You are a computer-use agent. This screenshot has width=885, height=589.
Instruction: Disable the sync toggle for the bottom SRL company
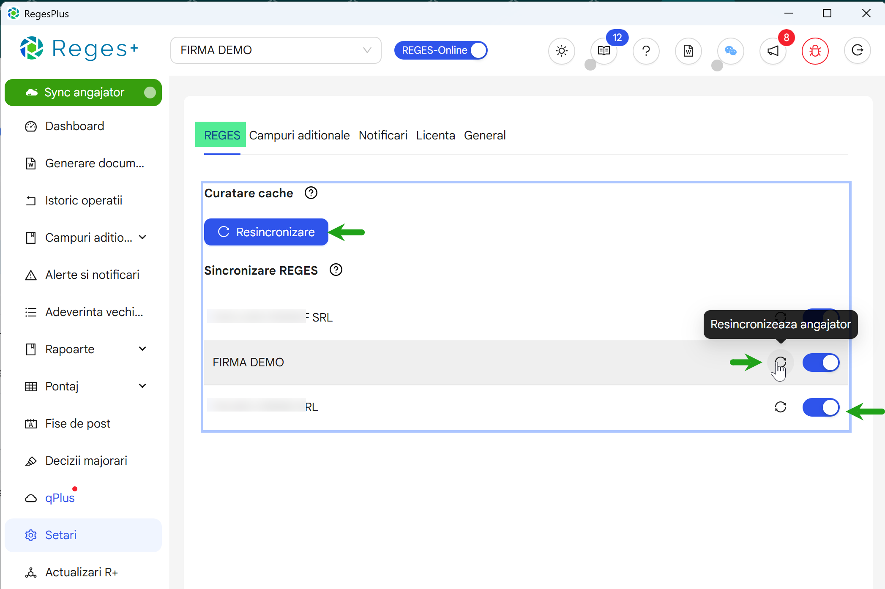click(x=821, y=407)
